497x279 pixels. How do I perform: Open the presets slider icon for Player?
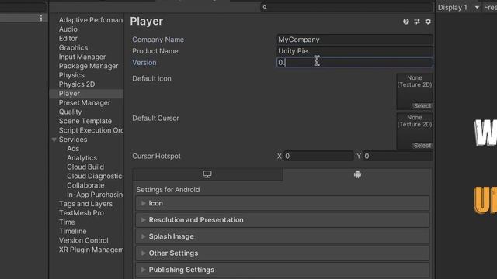pyautogui.click(x=417, y=22)
